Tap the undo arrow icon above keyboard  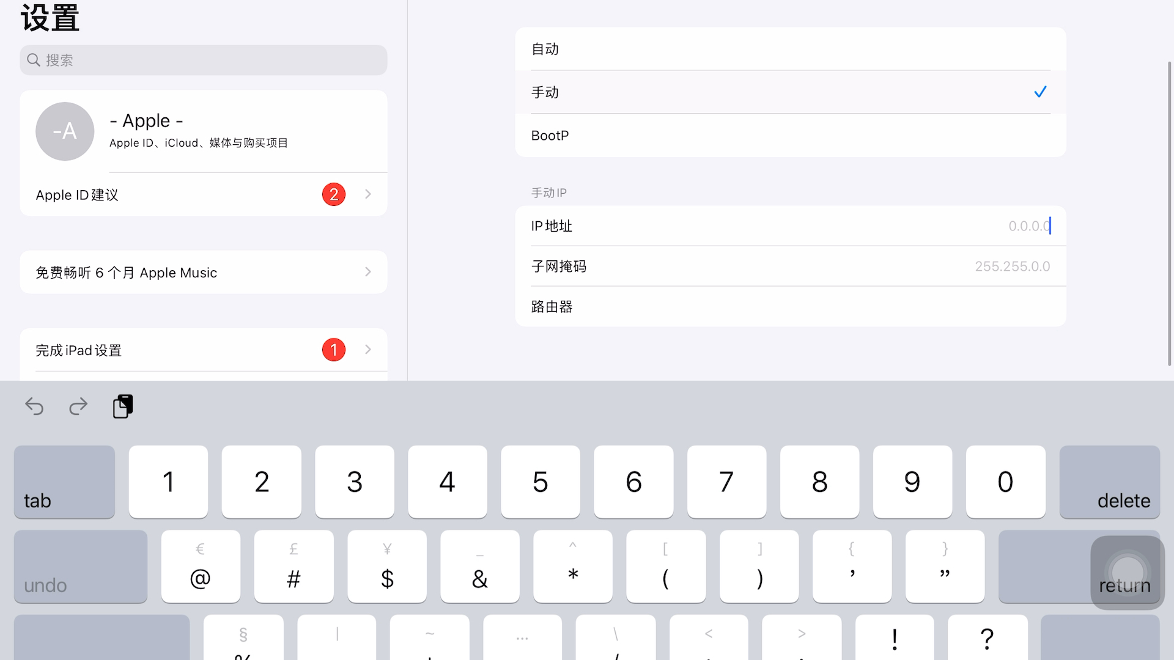point(34,406)
